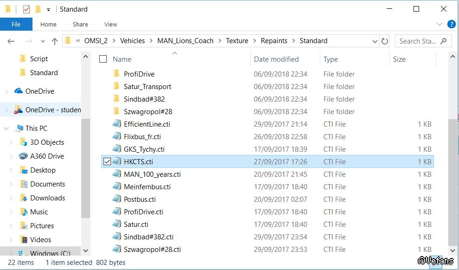Select the EfficientLine.cti file icon
Viewport: 459px width, 270px height.
[117, 124]
